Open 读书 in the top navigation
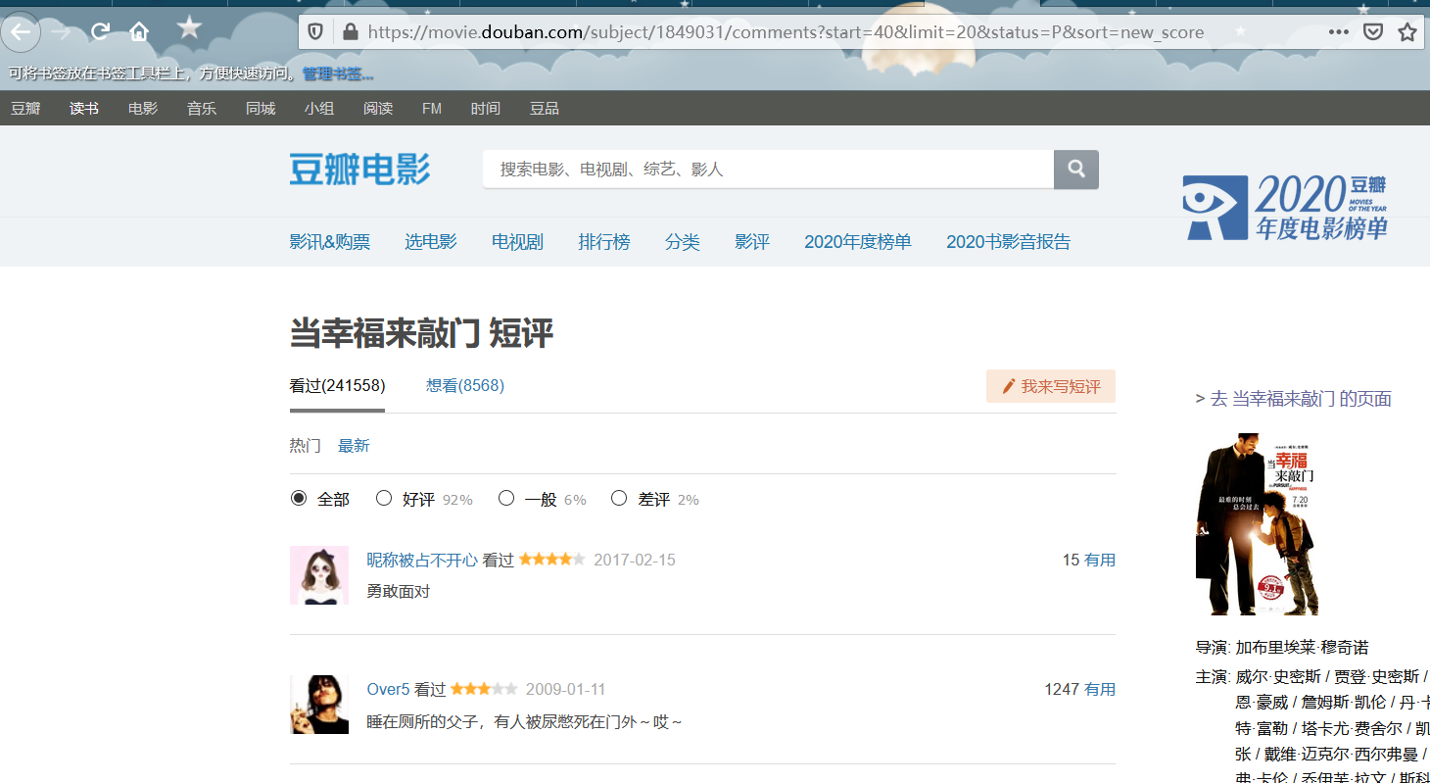The width and height of the screenshot is (1430, 783). point(84,109)
